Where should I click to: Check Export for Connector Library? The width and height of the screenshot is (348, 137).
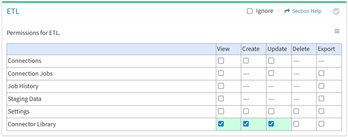click(x=321, y=124)
